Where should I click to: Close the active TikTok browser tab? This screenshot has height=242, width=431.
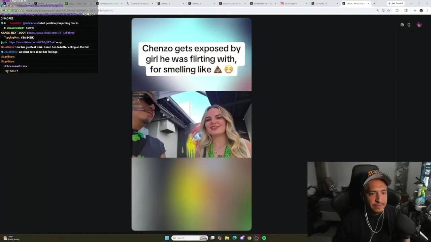368,3
